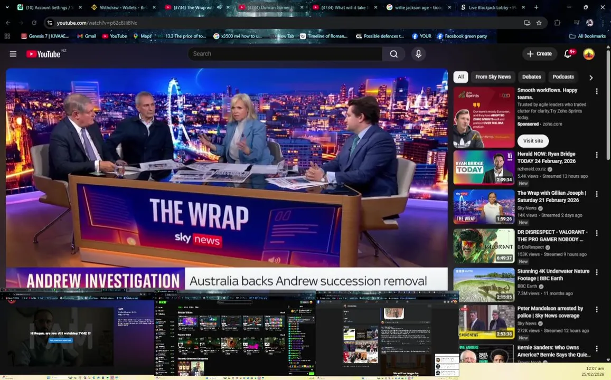
Task: Open the Timeline of Roman bookmark
Action: [323, 36]
